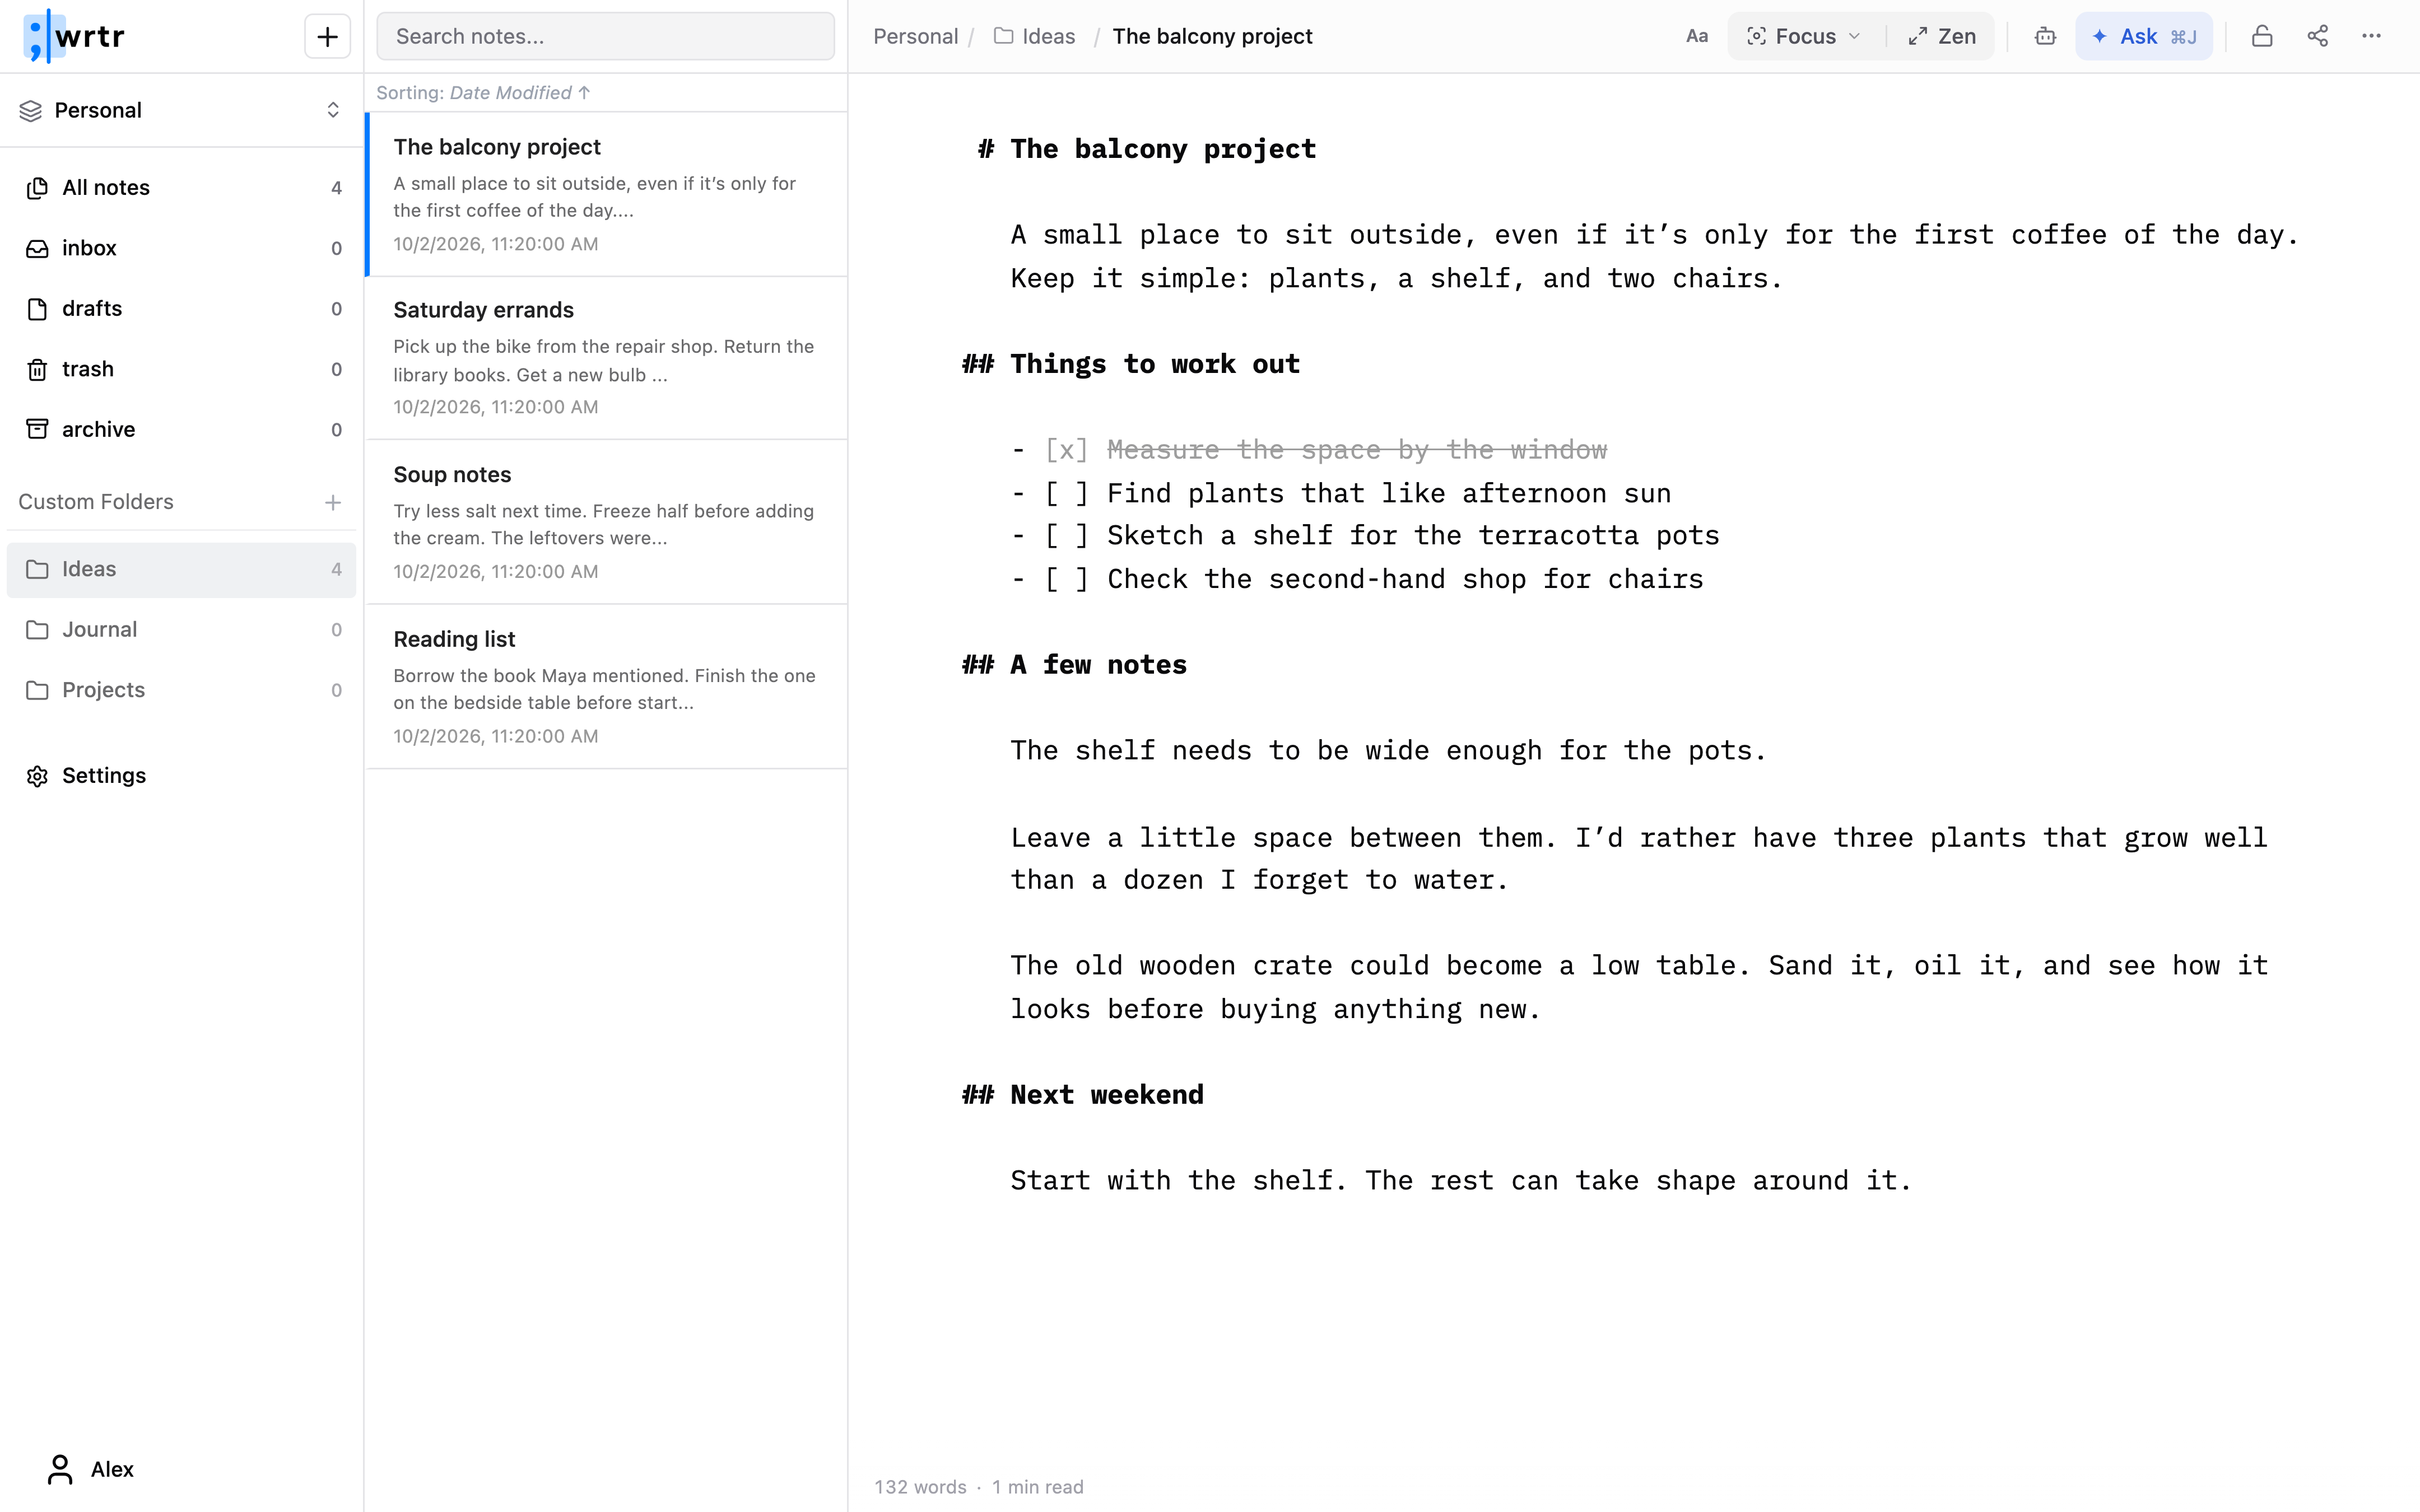Click the Next weekend heading
Image resolution: width=2420 pixels, height=1512 pixels.
click(1107, 1095)
